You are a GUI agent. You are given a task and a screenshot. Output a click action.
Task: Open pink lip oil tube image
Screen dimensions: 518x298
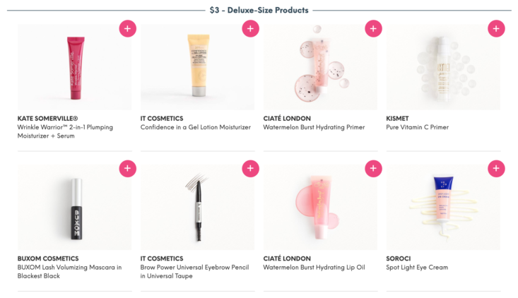(x=320, y=207)
